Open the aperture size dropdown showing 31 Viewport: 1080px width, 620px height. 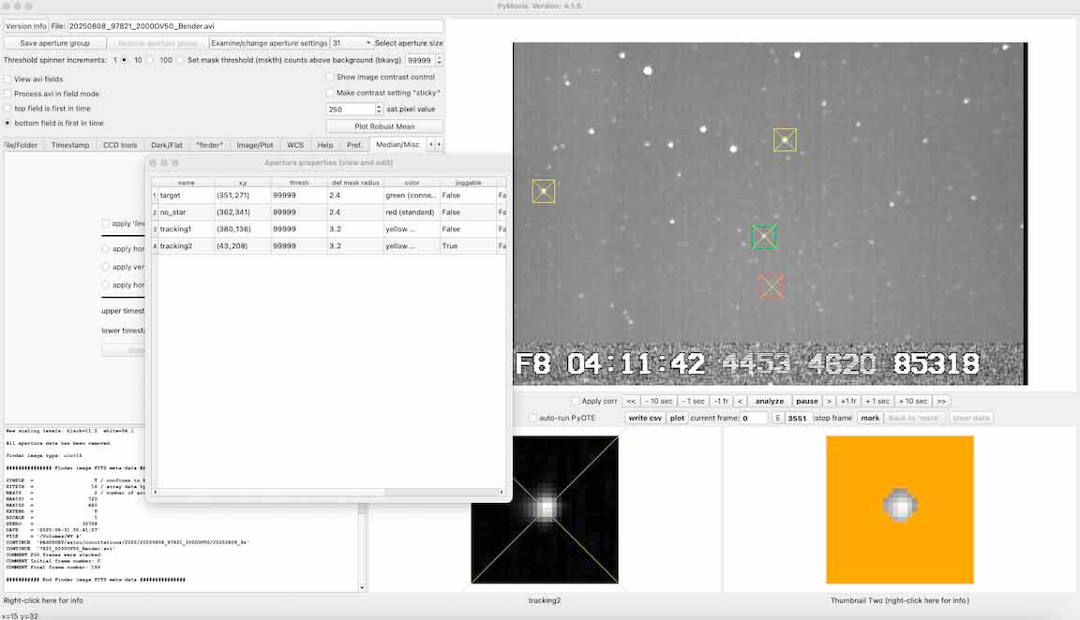351,43
